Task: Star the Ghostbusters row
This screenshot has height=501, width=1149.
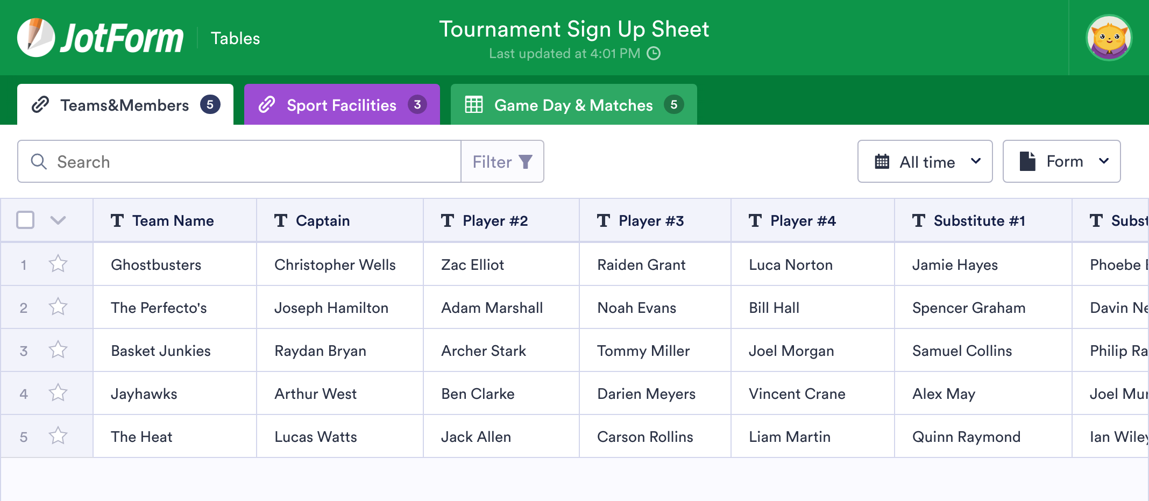Action: pos(58,264)
